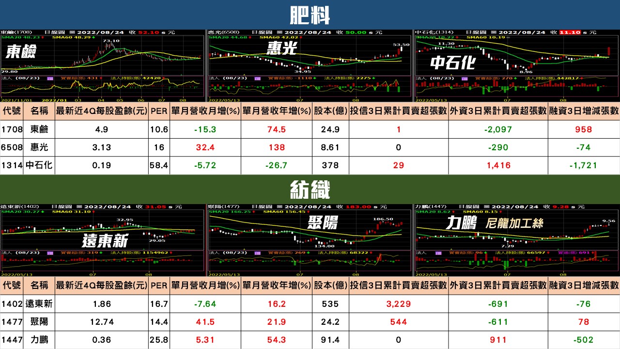The width and height of the screenshot is (620, 349).
Task: Click 遠東新 name cell in textile table
Action: point(39,304)
